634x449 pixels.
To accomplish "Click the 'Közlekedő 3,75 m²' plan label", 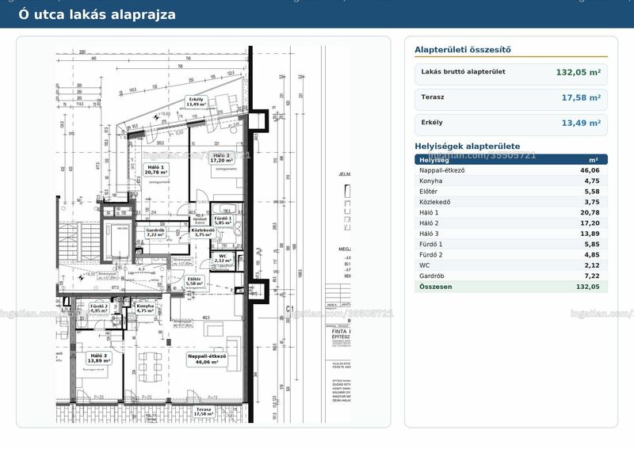I will pos(203,232).
